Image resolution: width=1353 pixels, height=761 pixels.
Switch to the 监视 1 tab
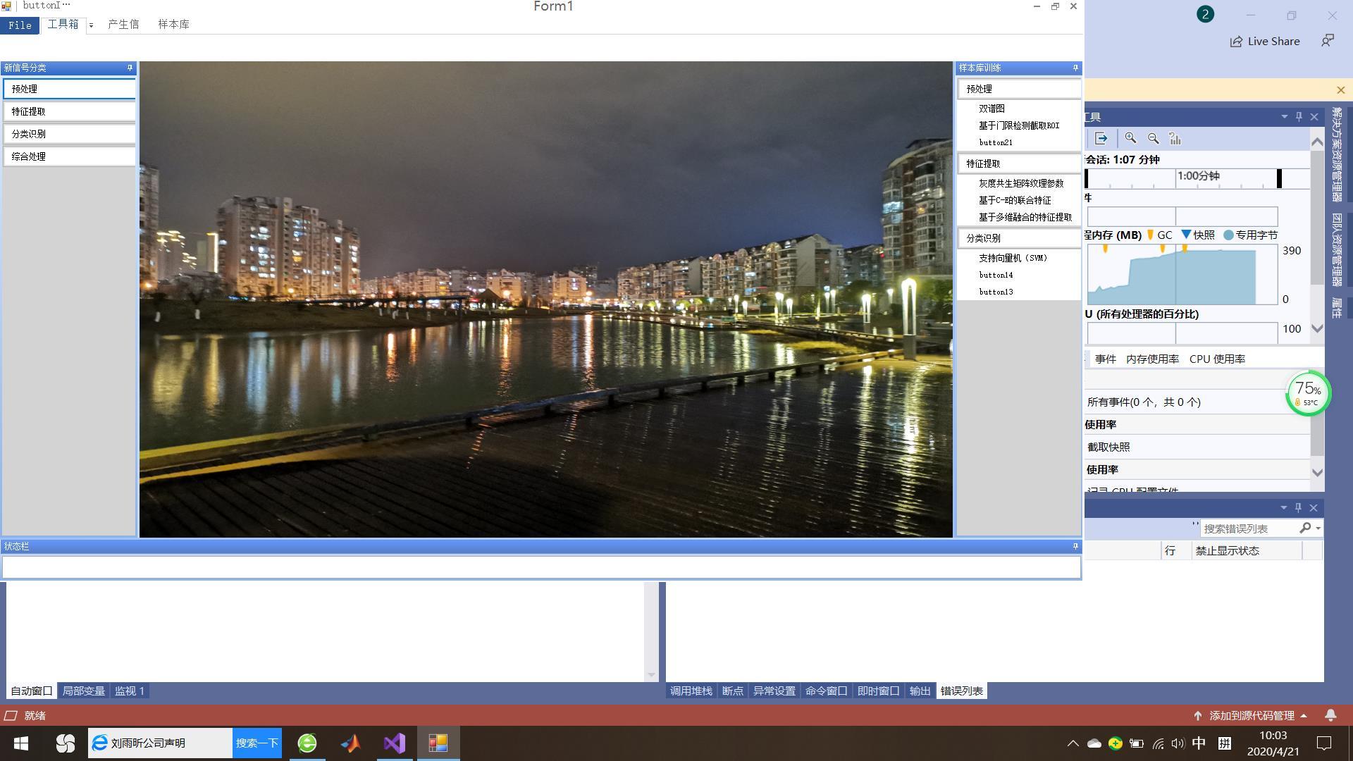pyautogui.click(x=130, y=691)
